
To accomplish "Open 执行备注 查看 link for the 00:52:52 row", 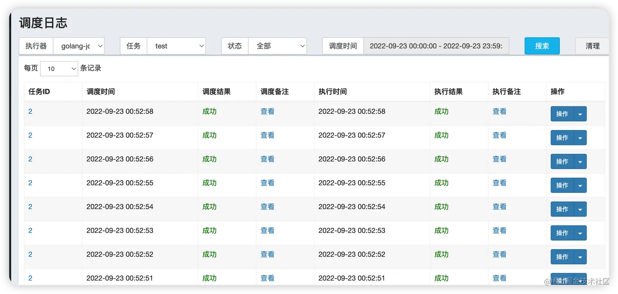I will (499, 254).
